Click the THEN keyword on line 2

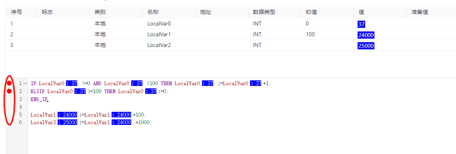point(110,91)
